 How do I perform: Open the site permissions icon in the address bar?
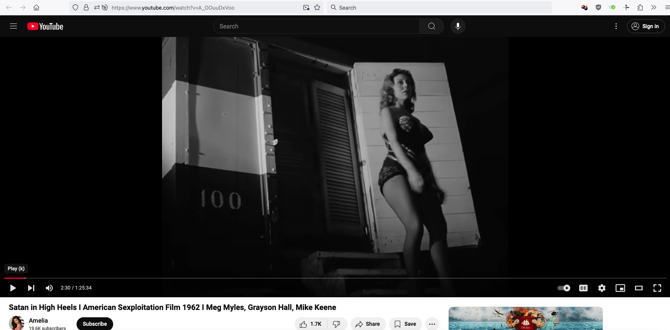click(97, 8)
